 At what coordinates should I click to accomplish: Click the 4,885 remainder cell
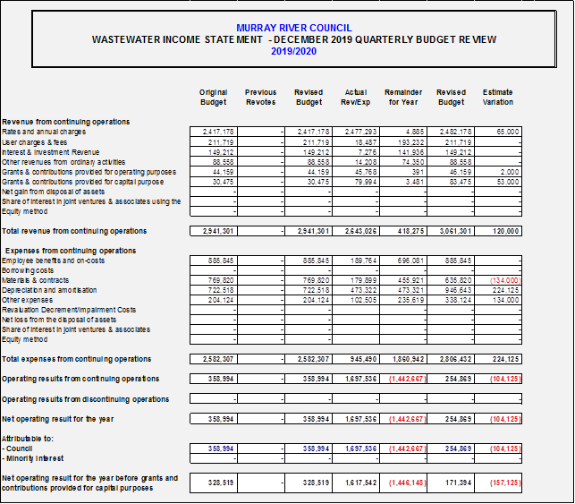(x=403, y=132)
